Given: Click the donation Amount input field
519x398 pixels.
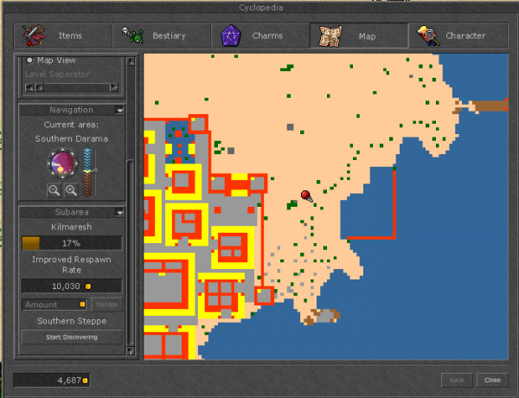Looking at the screenshot, I should coord(54,305).
